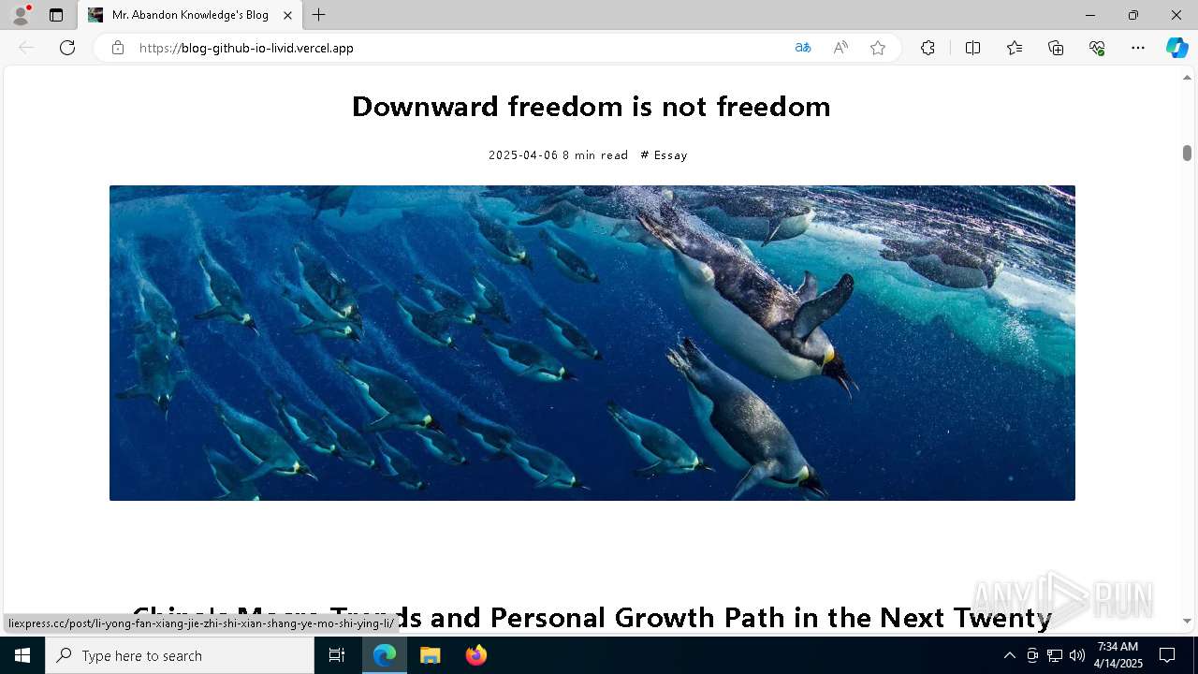Open the browser profile icon
The height and width of the screenshot is (674, 1198).
click(21, 15)
